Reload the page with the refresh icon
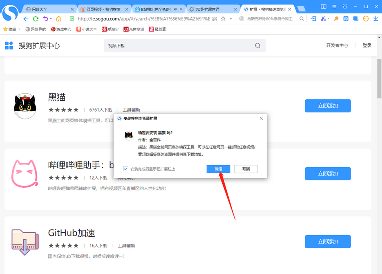Viewport: 382px width, 274px height. (x=36, y=19)
